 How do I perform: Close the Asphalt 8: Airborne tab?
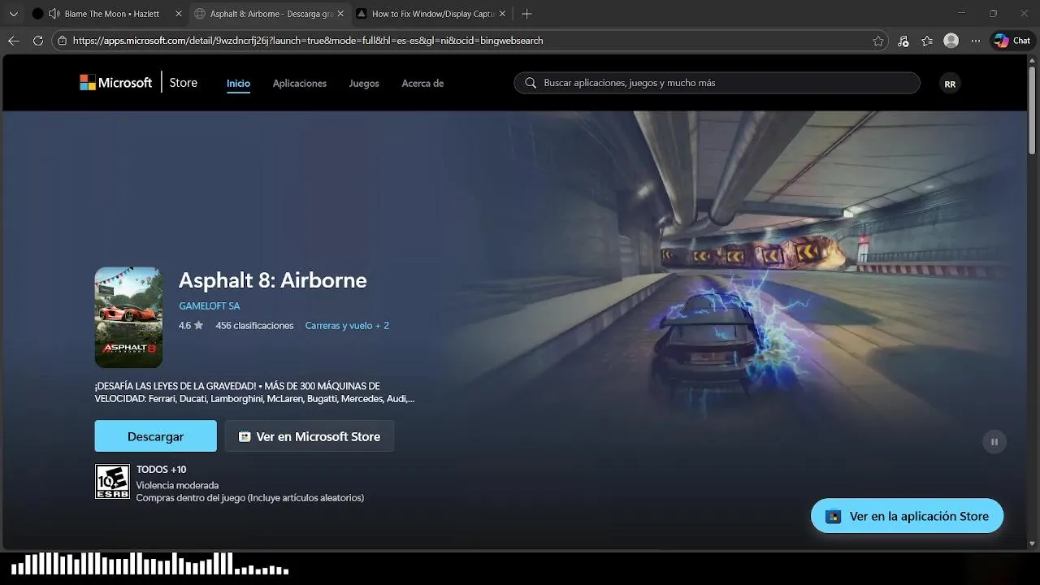pos(340,14)
